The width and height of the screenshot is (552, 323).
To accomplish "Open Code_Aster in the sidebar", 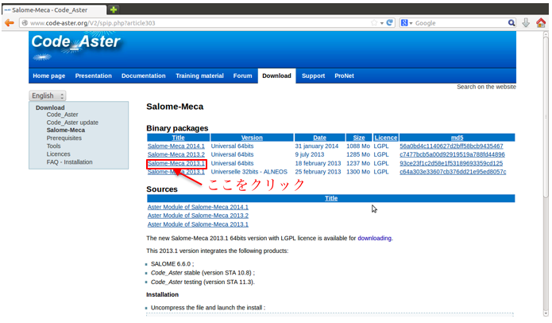I will [x=62, y=115].
